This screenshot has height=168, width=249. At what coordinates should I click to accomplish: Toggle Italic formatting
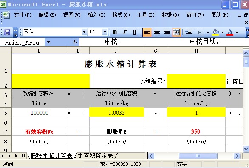coord(124,32)
